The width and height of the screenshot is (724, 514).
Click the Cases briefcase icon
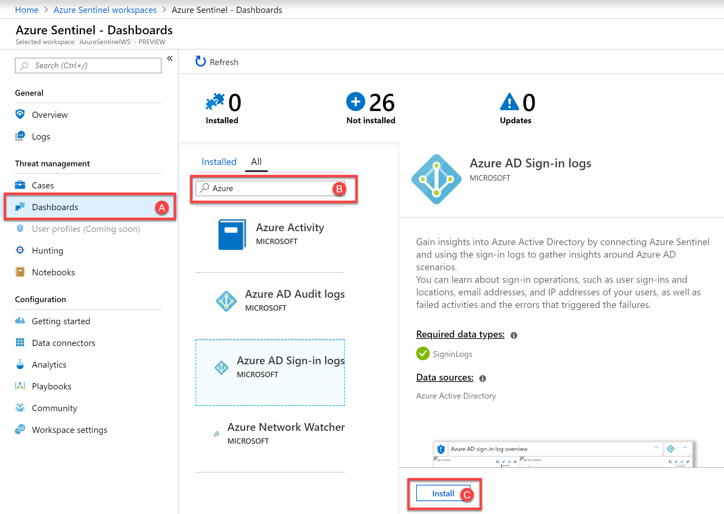pyautogui.click(x=20, y=185)
